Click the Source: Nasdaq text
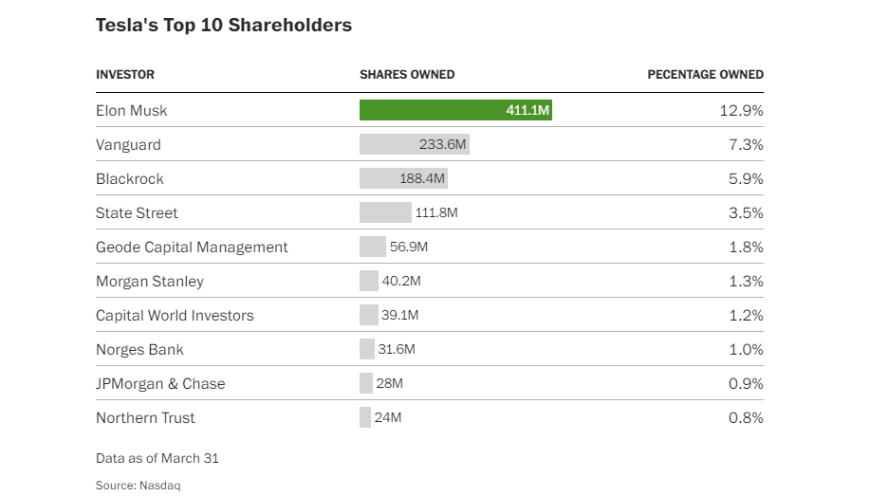Viewport: 889px width, 496px height. (x=138, y=485)
